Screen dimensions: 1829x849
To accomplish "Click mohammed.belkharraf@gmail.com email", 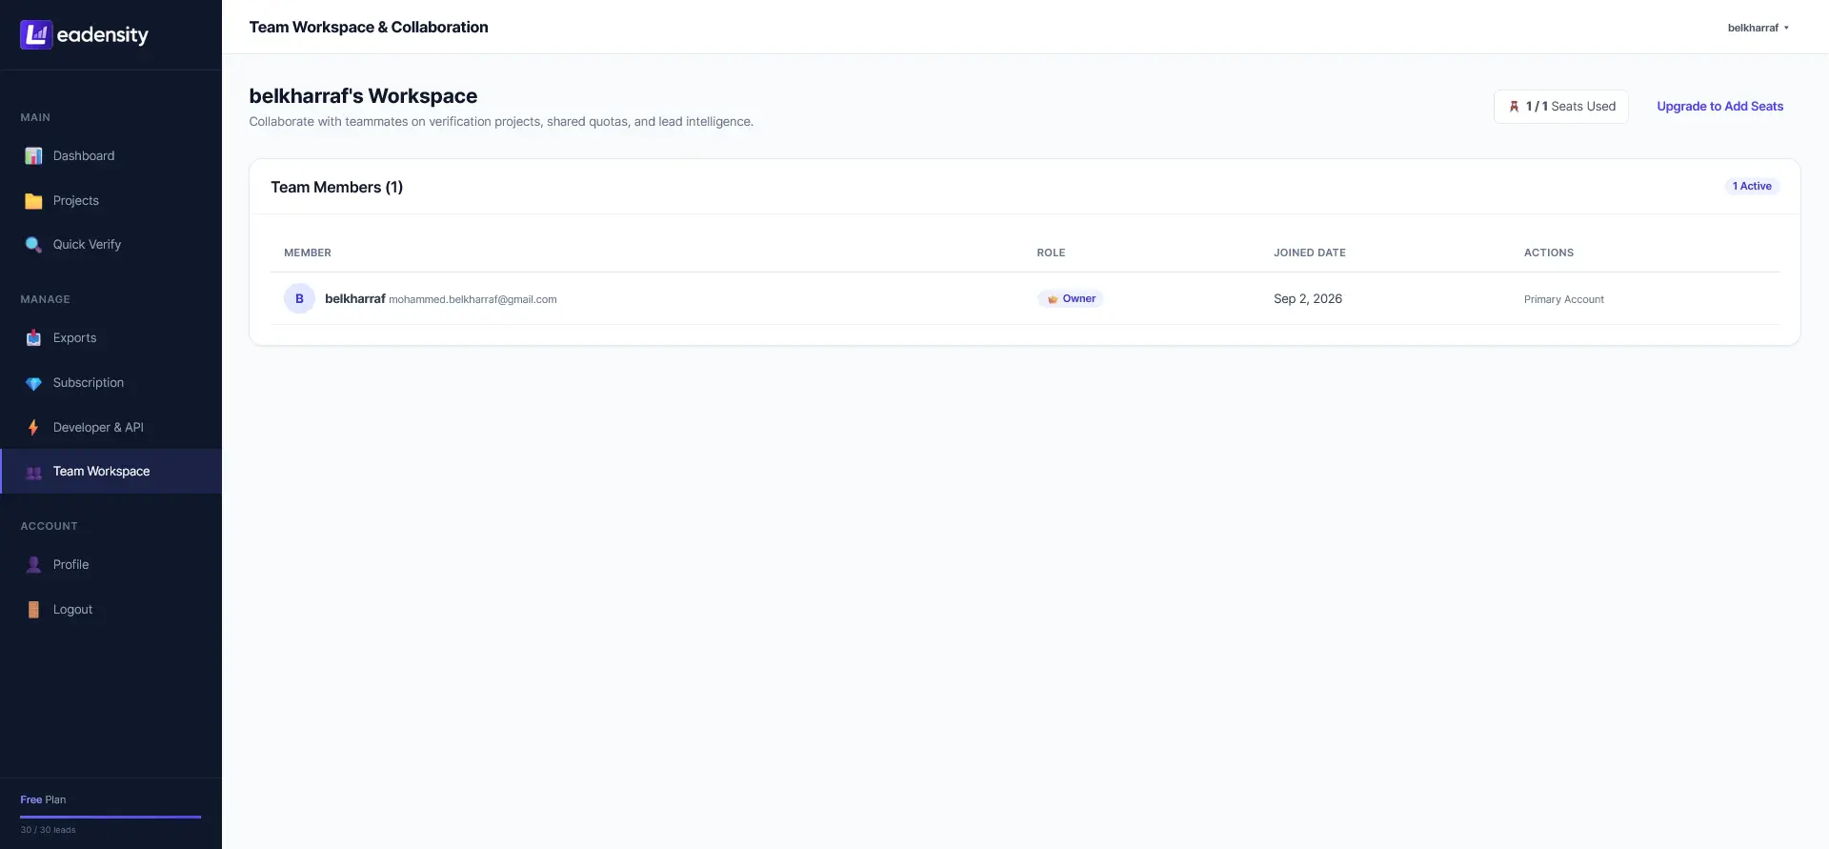I will [x=472, y=300].
